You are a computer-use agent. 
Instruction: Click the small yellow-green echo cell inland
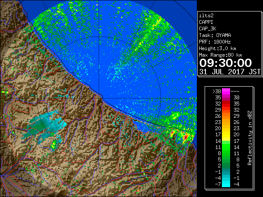point(54,145)
